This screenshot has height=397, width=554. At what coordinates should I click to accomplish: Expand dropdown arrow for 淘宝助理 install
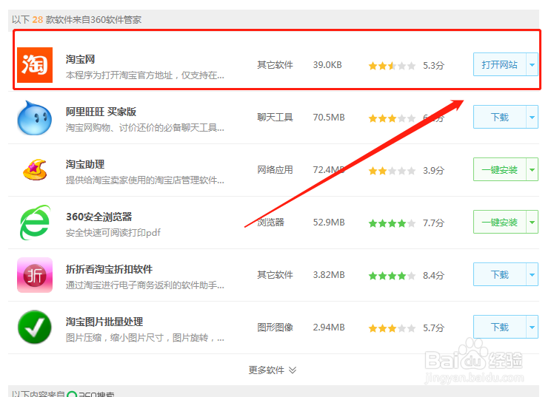point(532,169)
